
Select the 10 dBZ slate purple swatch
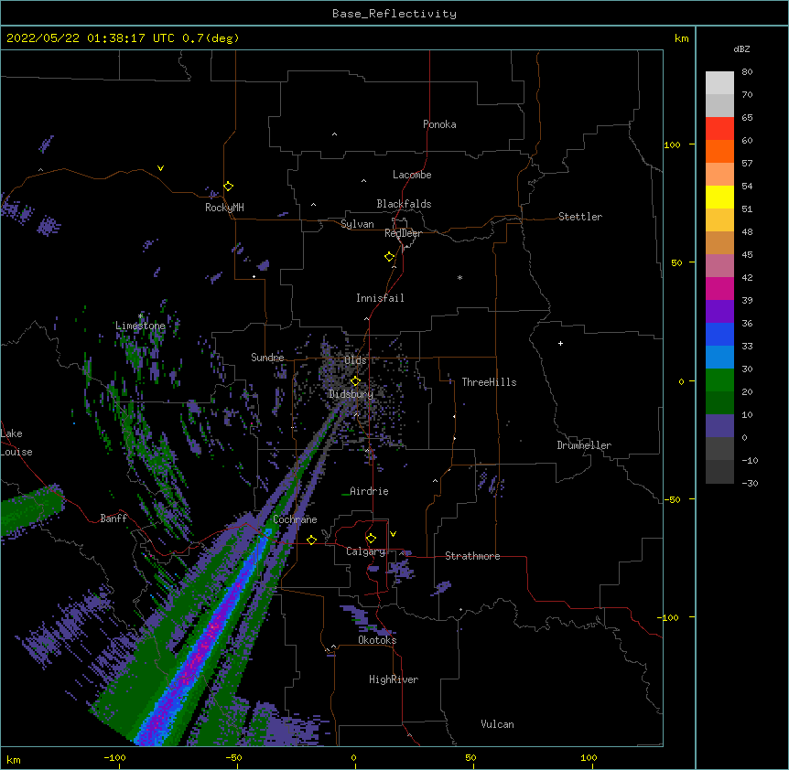pos(719,426)
